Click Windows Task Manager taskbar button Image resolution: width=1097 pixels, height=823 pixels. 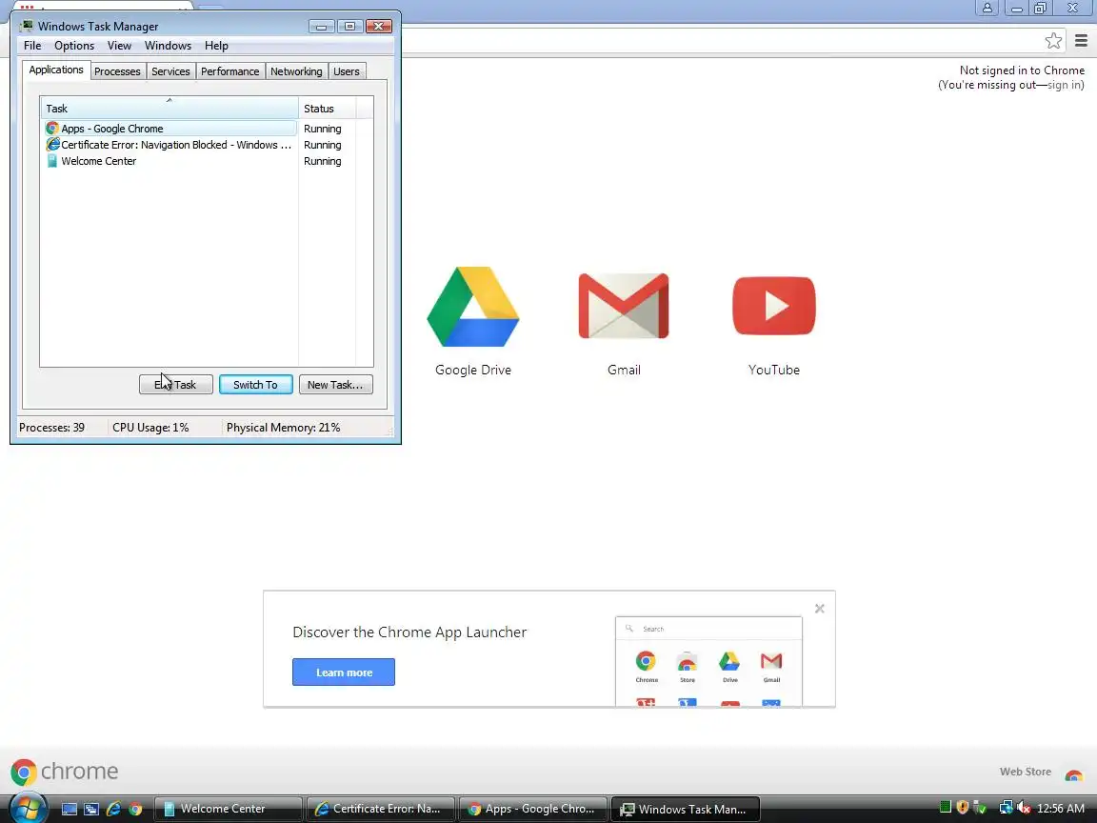686,809
